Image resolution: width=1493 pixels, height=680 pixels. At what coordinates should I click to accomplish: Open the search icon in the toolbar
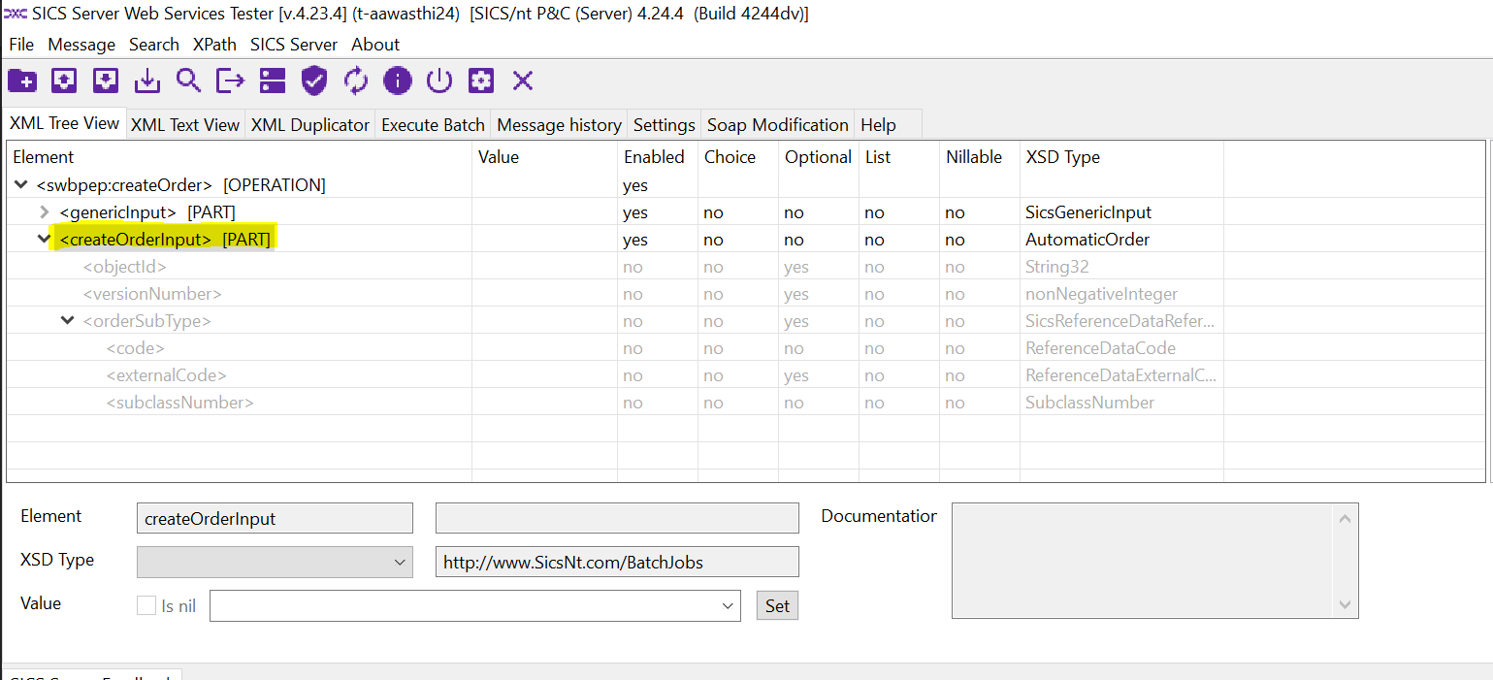click(187, 81)
